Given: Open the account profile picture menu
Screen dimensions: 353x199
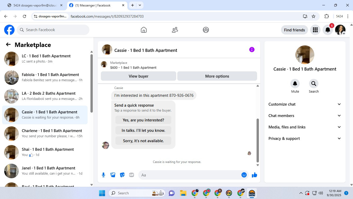Looking at the screenshot, I should (x=340, y=30).
